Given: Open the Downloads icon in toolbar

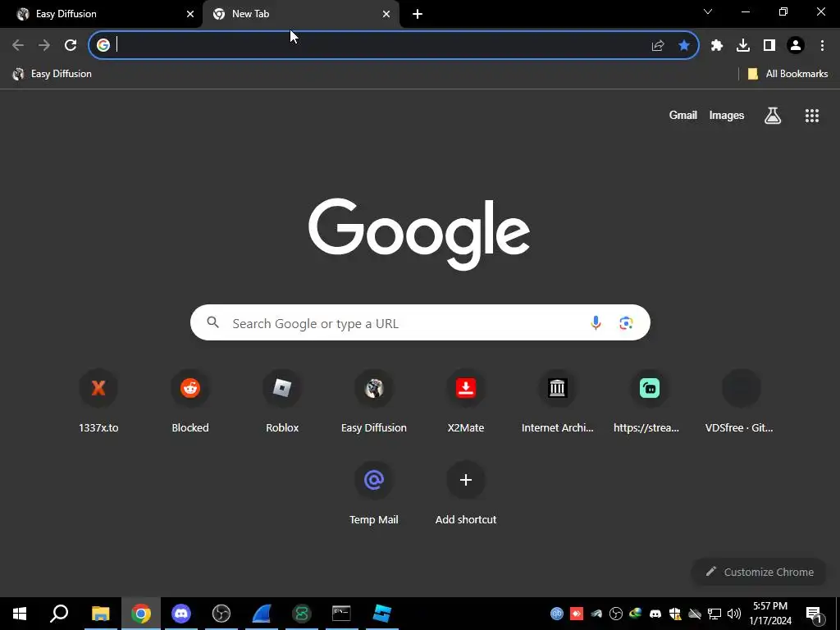Looking at the screenshot, I should (743, 45).
